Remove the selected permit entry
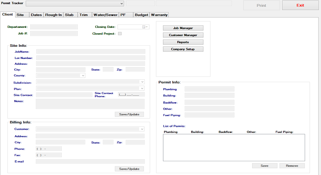 292,166
